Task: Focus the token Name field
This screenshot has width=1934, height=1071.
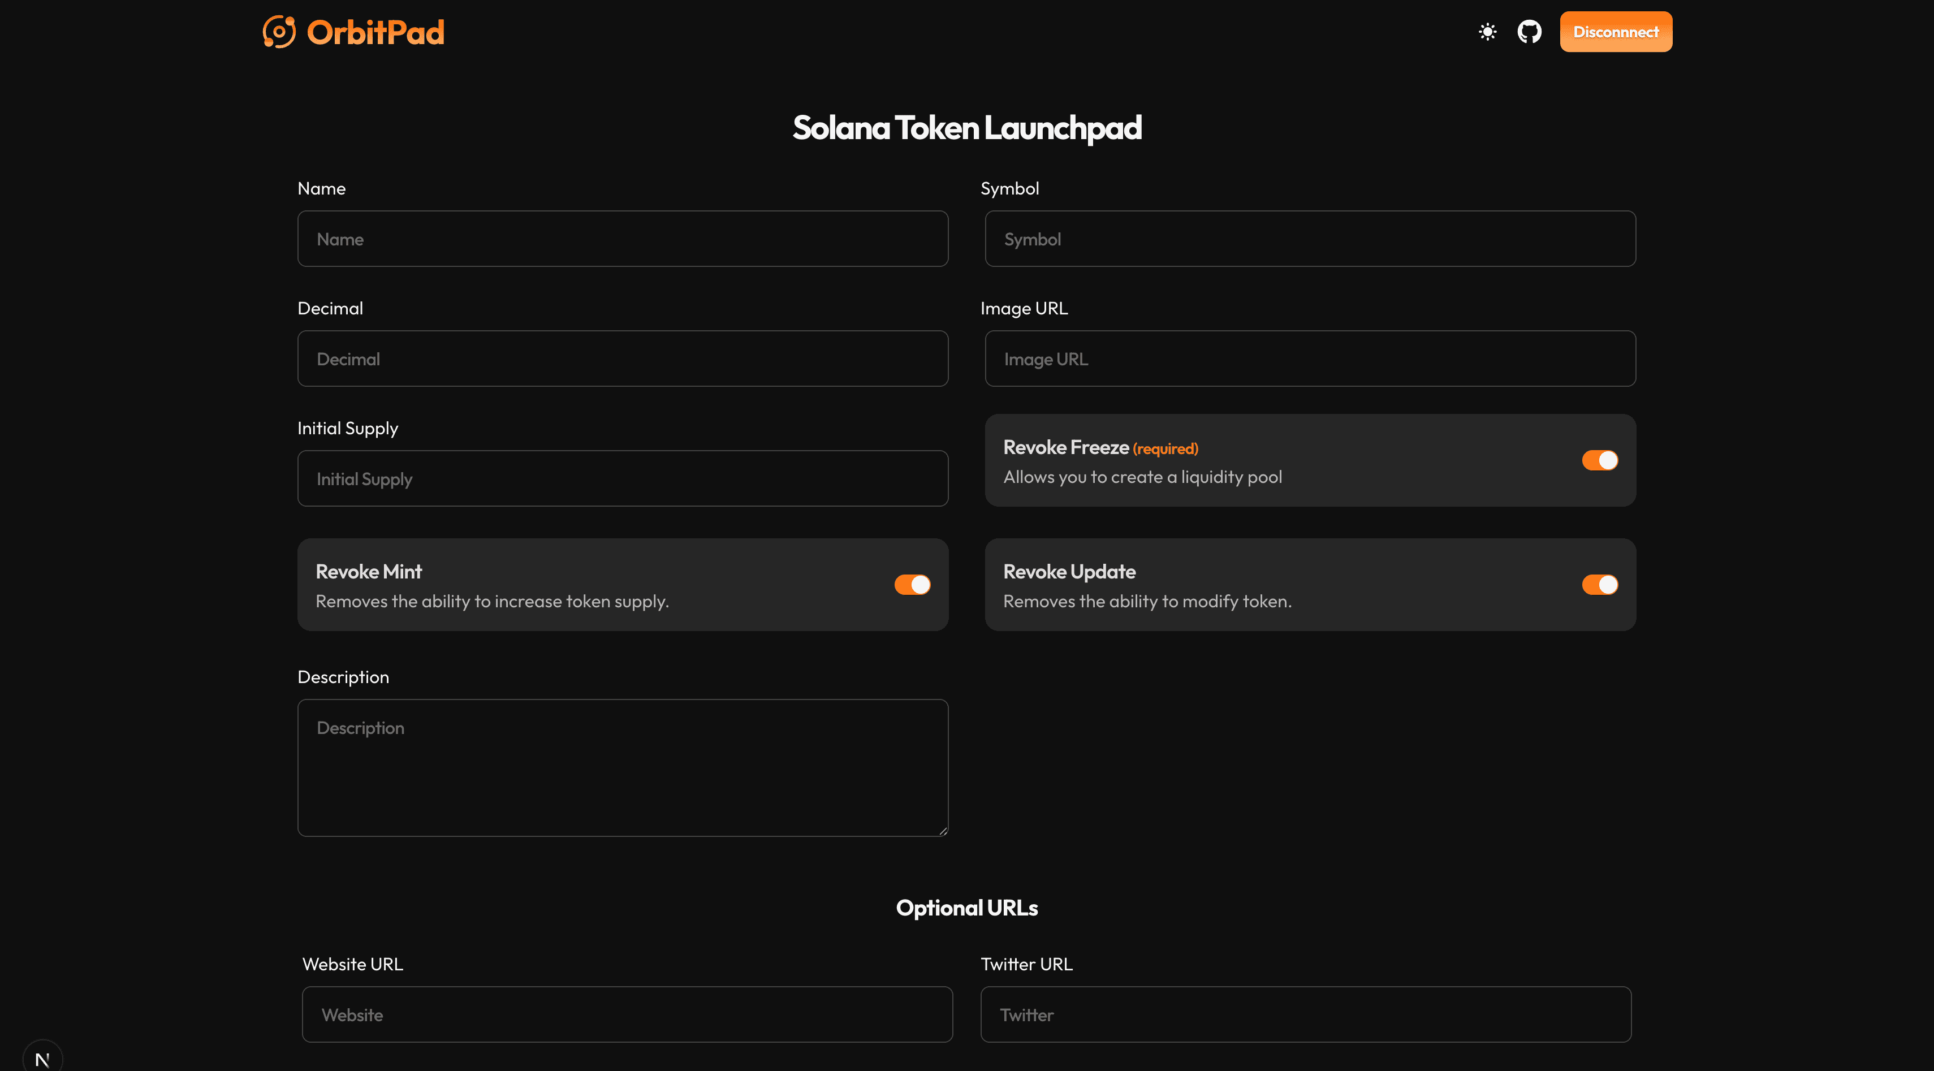Action: tap(623, 239)
